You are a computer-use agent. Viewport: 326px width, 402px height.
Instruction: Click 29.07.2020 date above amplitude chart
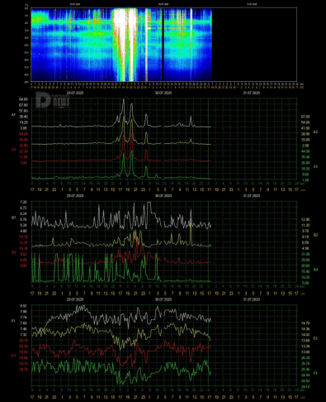coord(75,93)
